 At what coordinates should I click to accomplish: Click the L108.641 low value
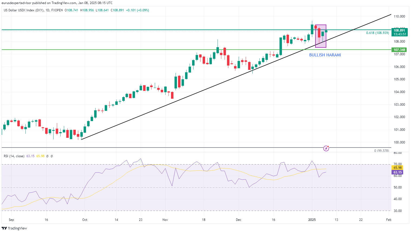pyautogui.click(x=102, y=10)
